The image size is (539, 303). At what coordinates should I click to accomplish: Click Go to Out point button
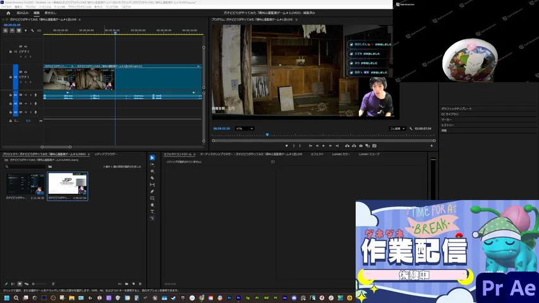coord(337,146)
